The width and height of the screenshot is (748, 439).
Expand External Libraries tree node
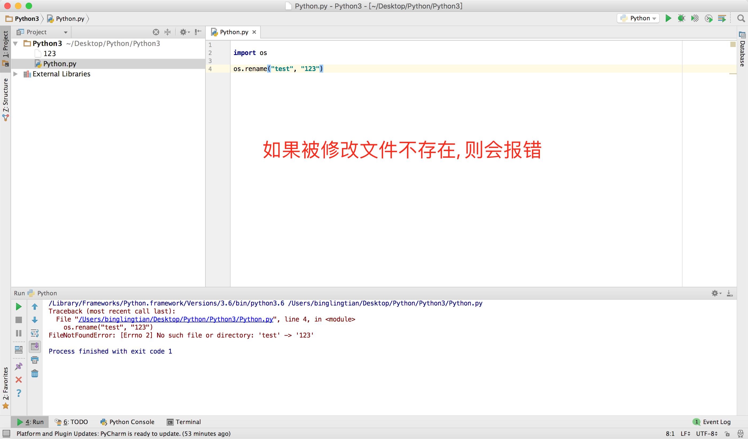tap(15, 74)
